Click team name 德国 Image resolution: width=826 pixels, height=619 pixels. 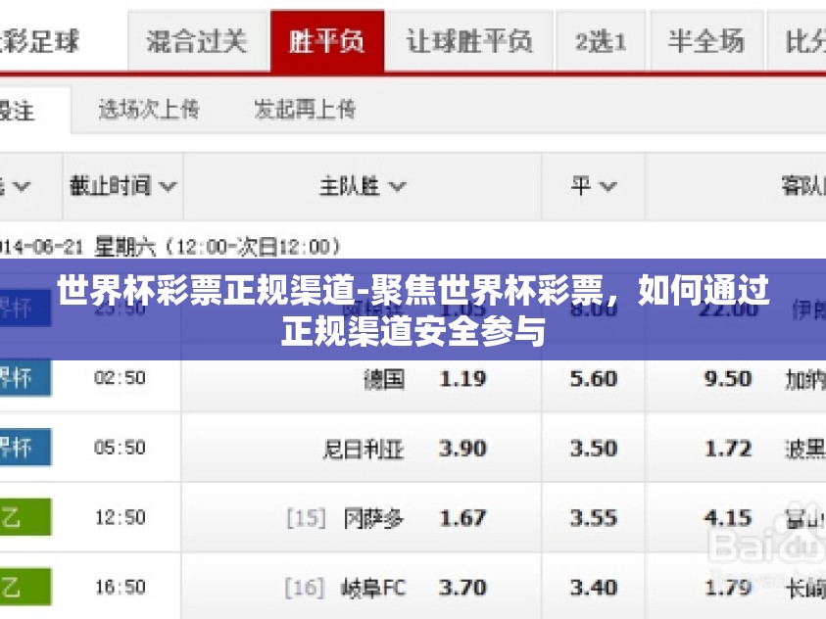384,378
